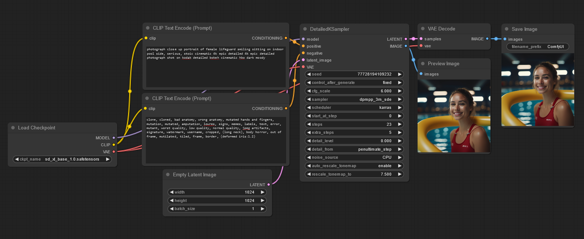The image size is (584, 239).
Task: Click the filename_prefix field in Save Image
Action: [537, 47]
